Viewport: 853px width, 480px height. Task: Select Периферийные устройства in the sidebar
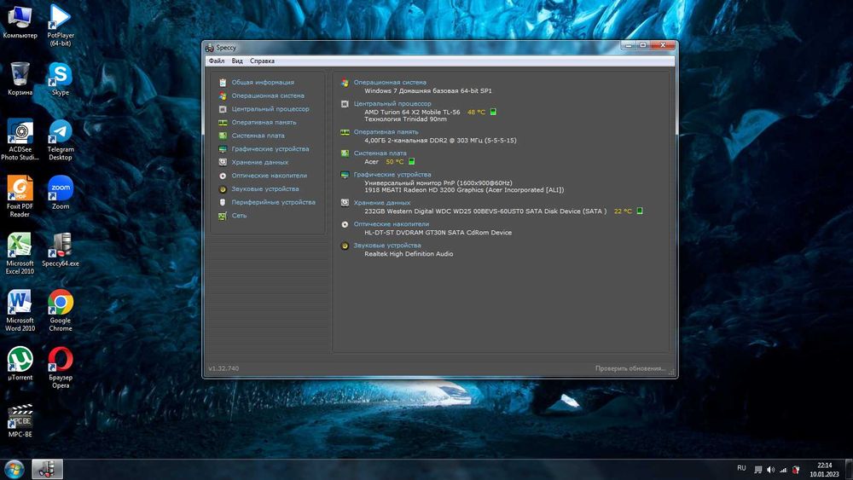click(x=273, y=202)
